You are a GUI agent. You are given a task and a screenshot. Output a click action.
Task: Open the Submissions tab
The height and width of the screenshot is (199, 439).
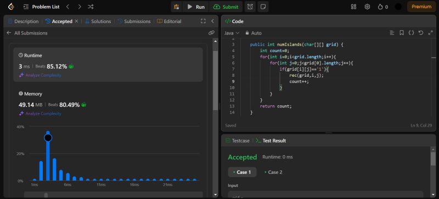[134, 21]
